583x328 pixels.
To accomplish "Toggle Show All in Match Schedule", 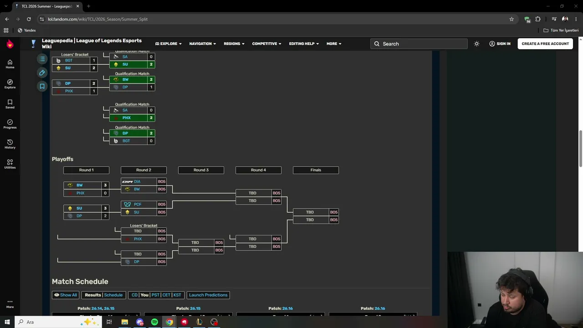I will [66, 295].
